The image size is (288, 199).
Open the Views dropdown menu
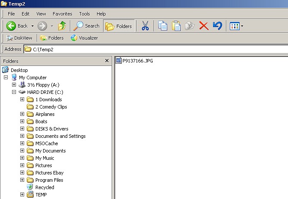point(237,26)
